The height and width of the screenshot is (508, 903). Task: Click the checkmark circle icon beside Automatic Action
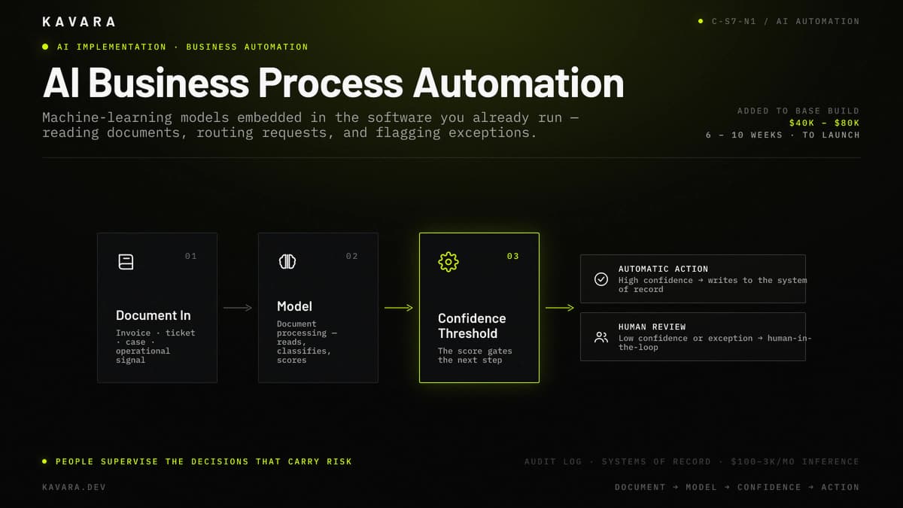601,279
